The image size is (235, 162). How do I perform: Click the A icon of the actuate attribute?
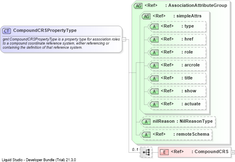tap(154, 104)
